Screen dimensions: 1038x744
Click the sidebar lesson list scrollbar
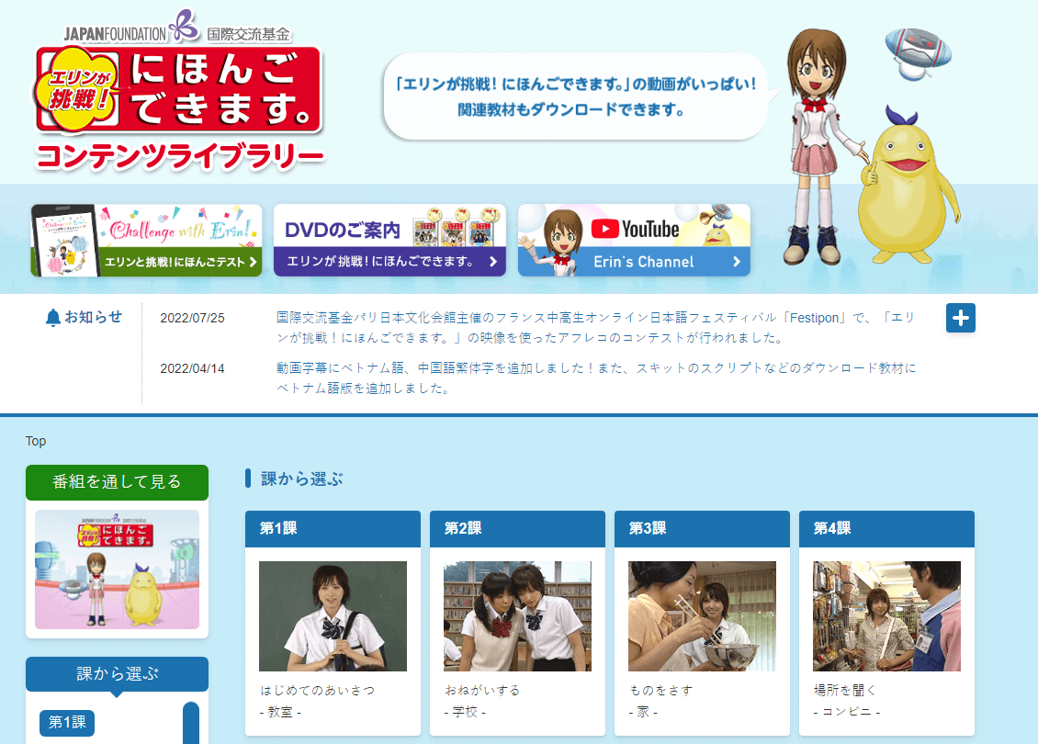point(191,723)
